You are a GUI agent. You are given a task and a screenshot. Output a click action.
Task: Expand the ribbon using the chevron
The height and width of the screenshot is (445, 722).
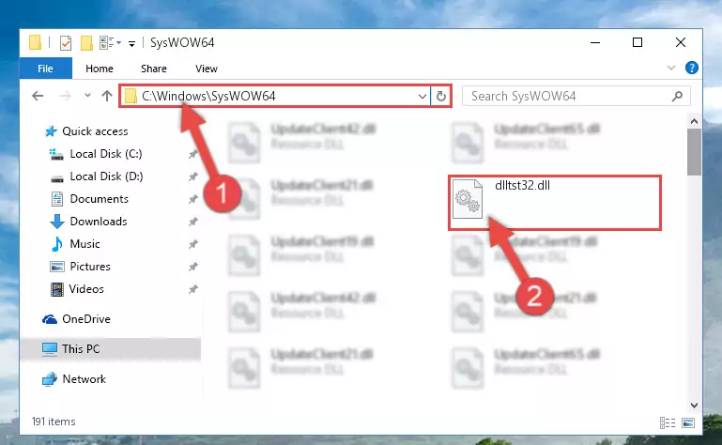671,68
